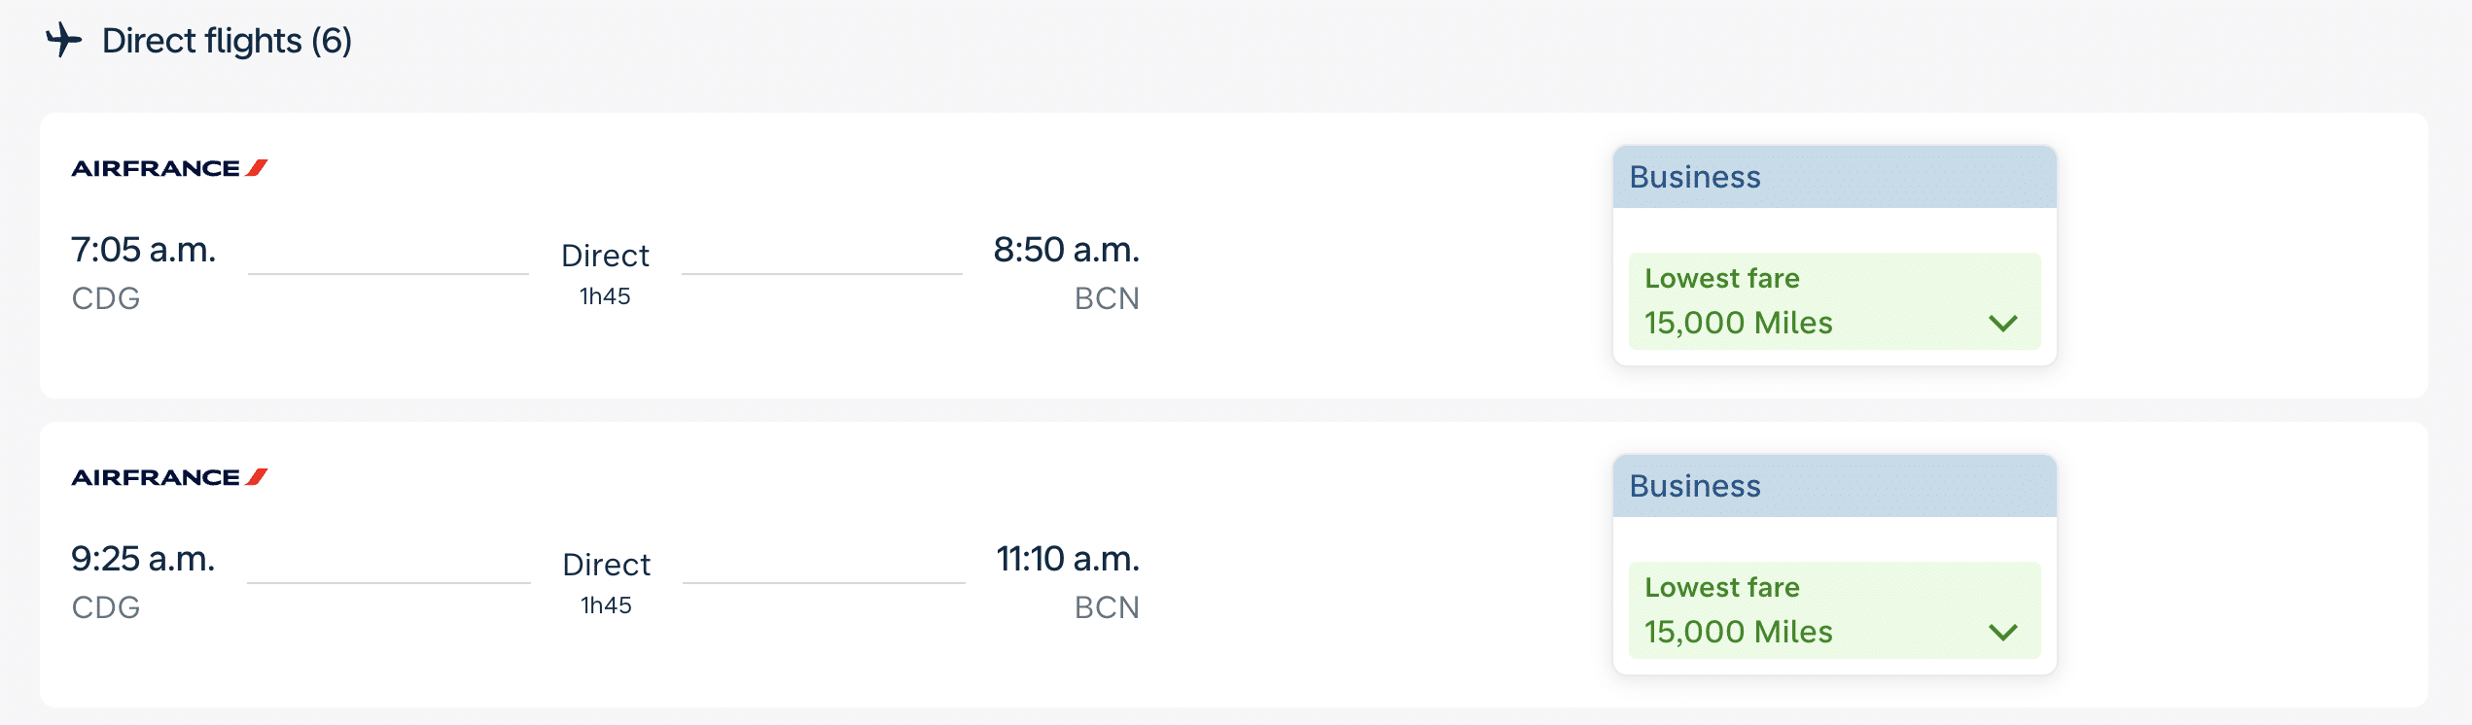The image size is (2472, 725).
Task: Click the Air France logo on 7:05 flight
Action: click(x=169, y=168)
